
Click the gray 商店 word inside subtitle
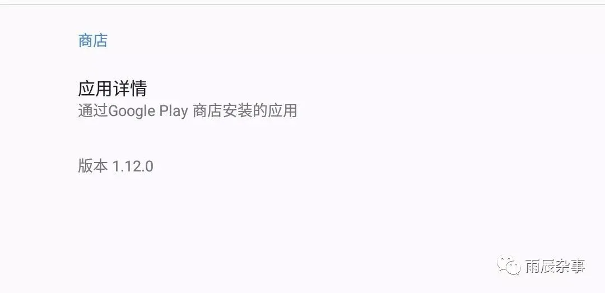pyautogui.click(x=206, y=111)
